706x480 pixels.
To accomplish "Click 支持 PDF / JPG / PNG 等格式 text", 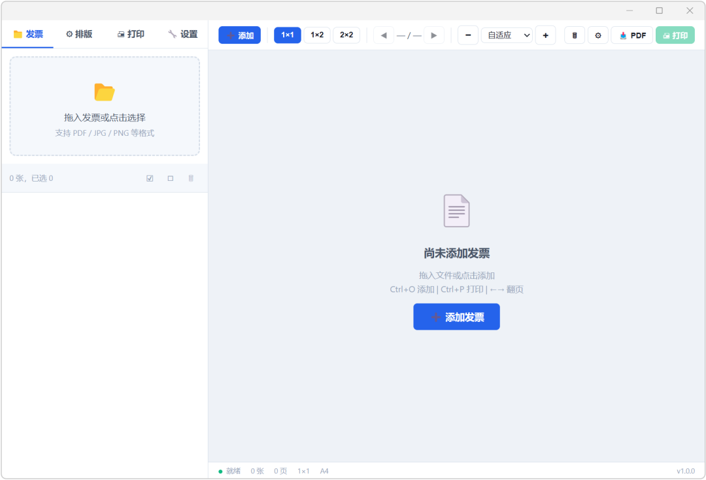I will (x=105, y=133).
